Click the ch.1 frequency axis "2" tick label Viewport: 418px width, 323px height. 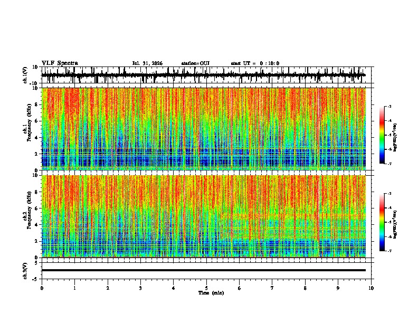click(36, 154)
